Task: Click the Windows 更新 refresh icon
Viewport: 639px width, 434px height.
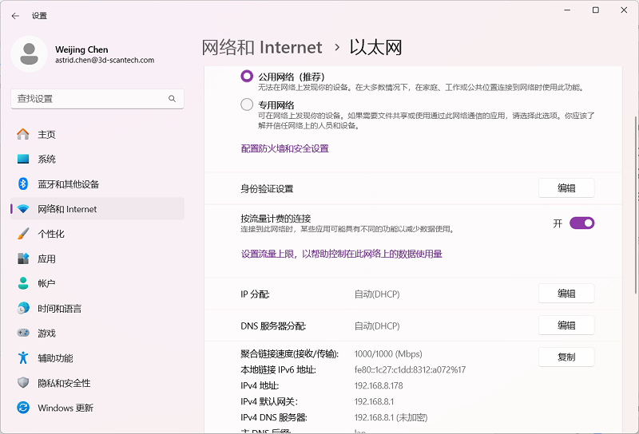Action: [x=23, y=408]
